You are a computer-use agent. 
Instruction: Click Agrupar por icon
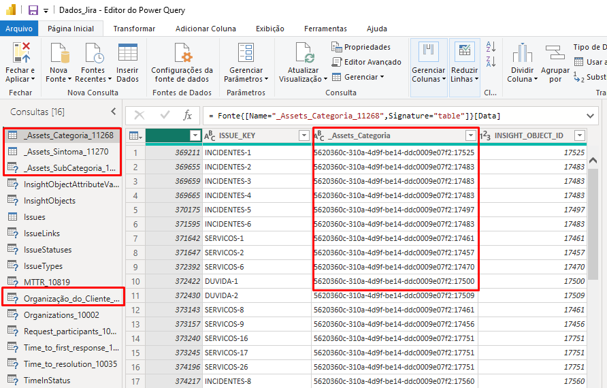[555, 52]
